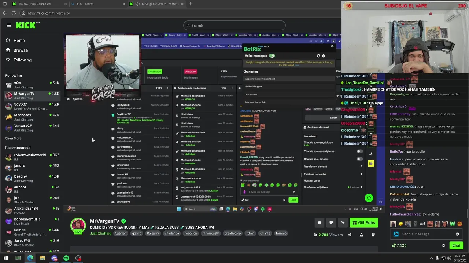Viewport: 469px width, 263px height.
Task: Open the emoji picker in the message box
Action: coord(457,234)
